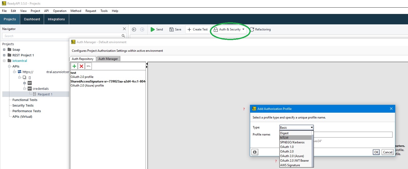Screen dimensions: 408x169
Task: Select the Auth Repository tab
Action: (x=83, y=59)
